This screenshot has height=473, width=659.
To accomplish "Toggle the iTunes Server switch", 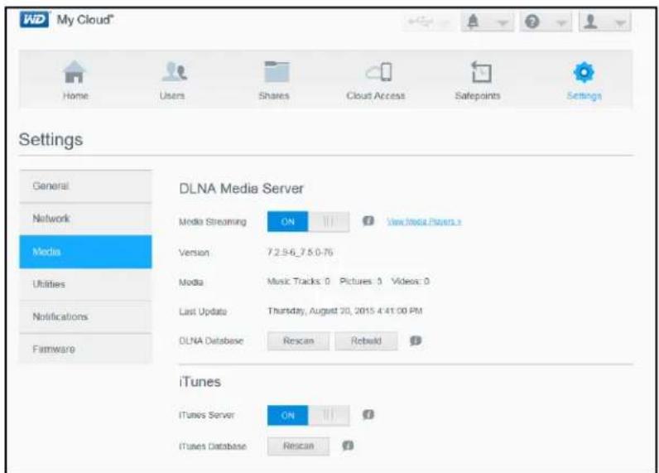I will pyautogui.click(x=308, y=415).
